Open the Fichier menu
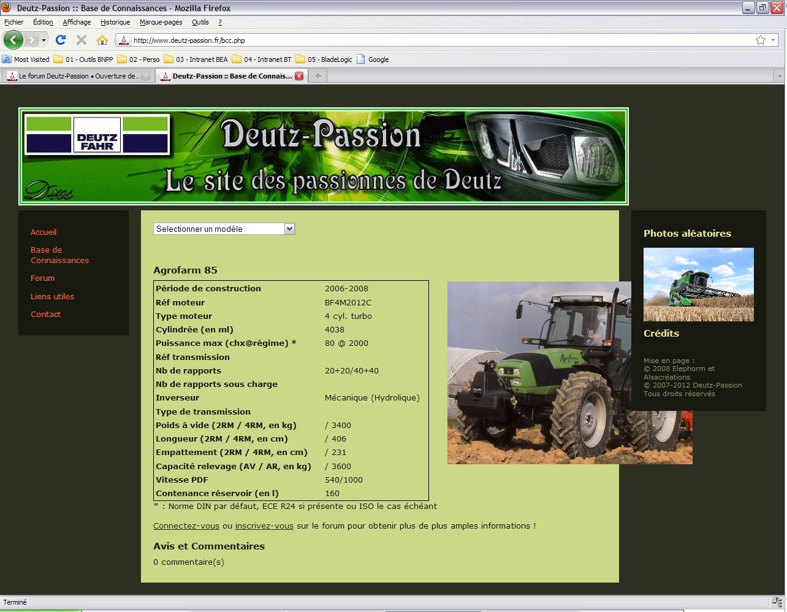Viewport: 787px width, 612px height. [x=13, y=22]
